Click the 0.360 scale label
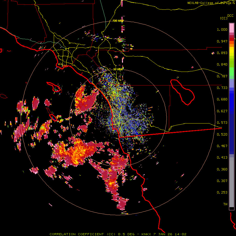The height and width of the screenshot is (236, 236). click(222, 169)
